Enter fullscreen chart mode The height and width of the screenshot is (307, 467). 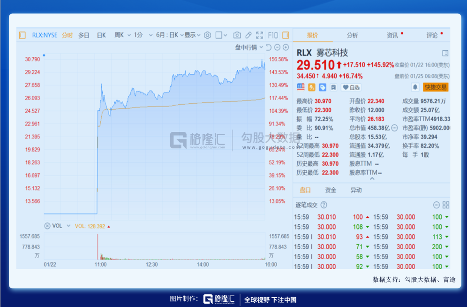click(x=259, y=35)
